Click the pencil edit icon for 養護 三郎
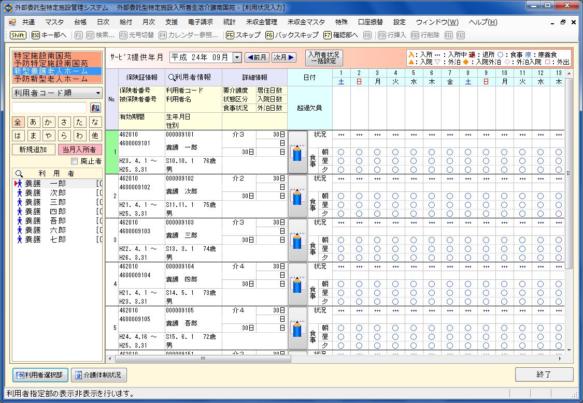 (297, 240)
